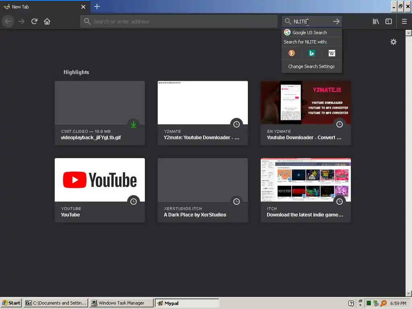
Task: Click history clock icon on YouTube card
Action: (134, 202)
